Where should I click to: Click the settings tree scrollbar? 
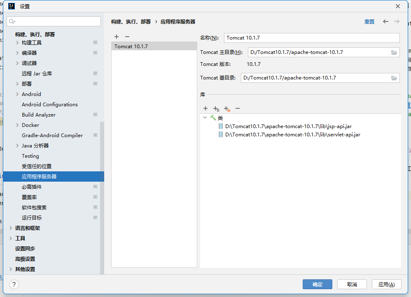102,199
